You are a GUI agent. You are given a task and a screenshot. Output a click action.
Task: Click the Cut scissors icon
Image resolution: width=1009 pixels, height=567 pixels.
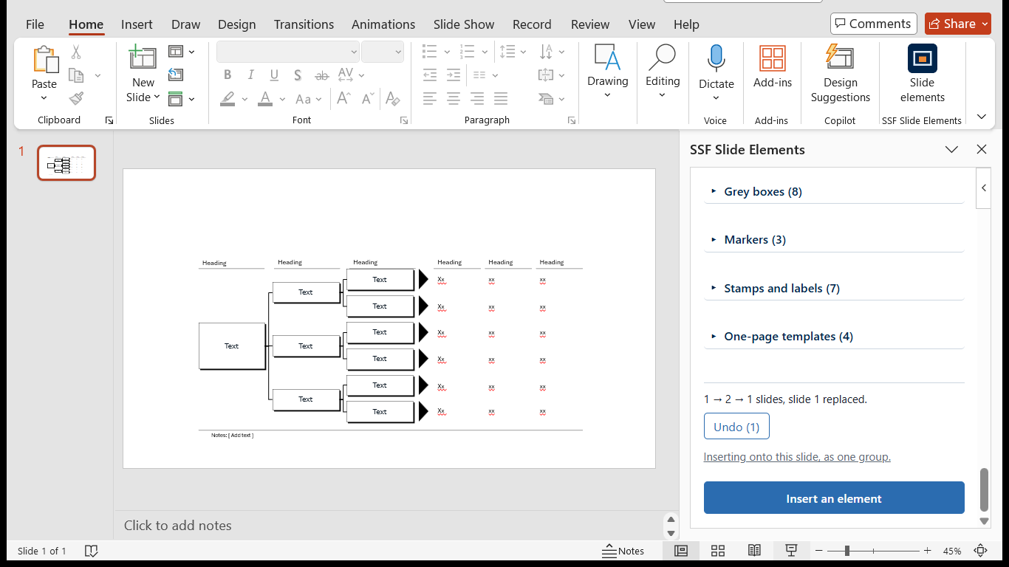[76, 52]
